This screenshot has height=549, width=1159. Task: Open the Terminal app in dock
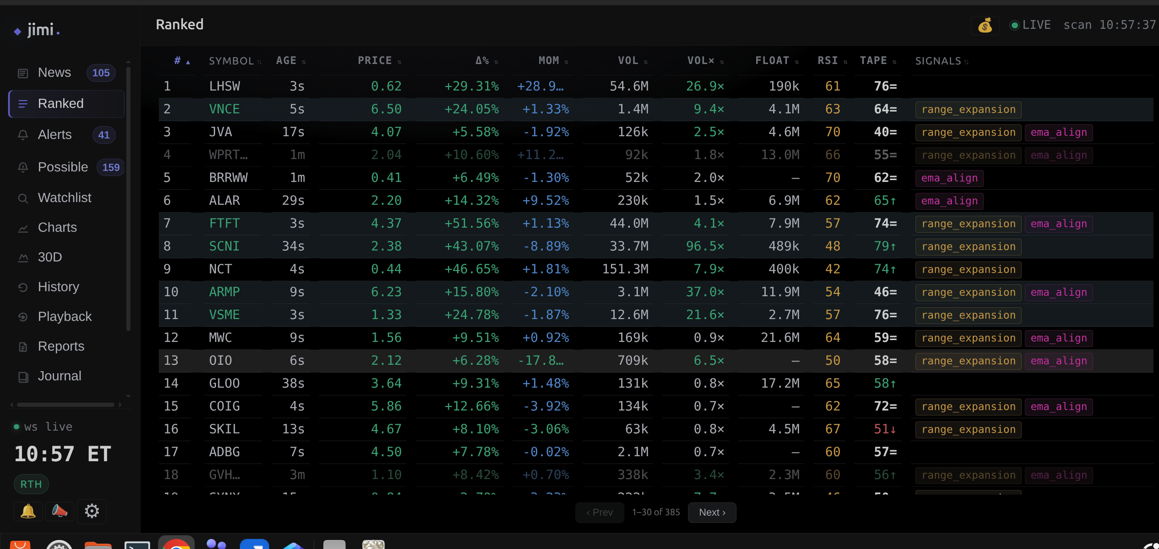click(137, 544)
